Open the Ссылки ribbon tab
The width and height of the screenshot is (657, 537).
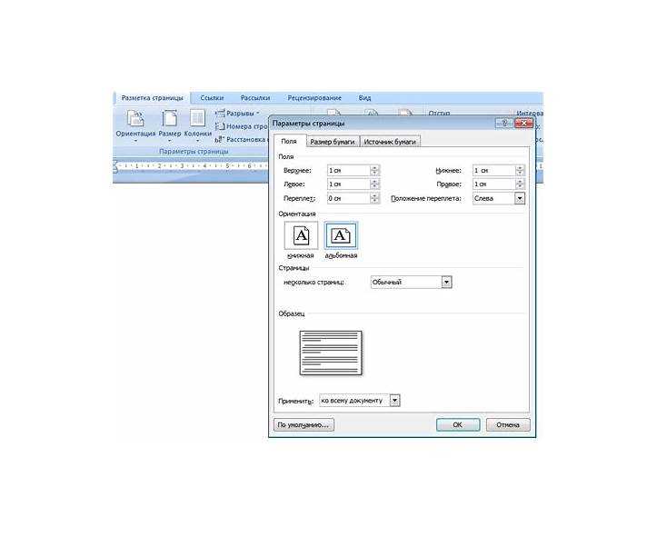212,98
